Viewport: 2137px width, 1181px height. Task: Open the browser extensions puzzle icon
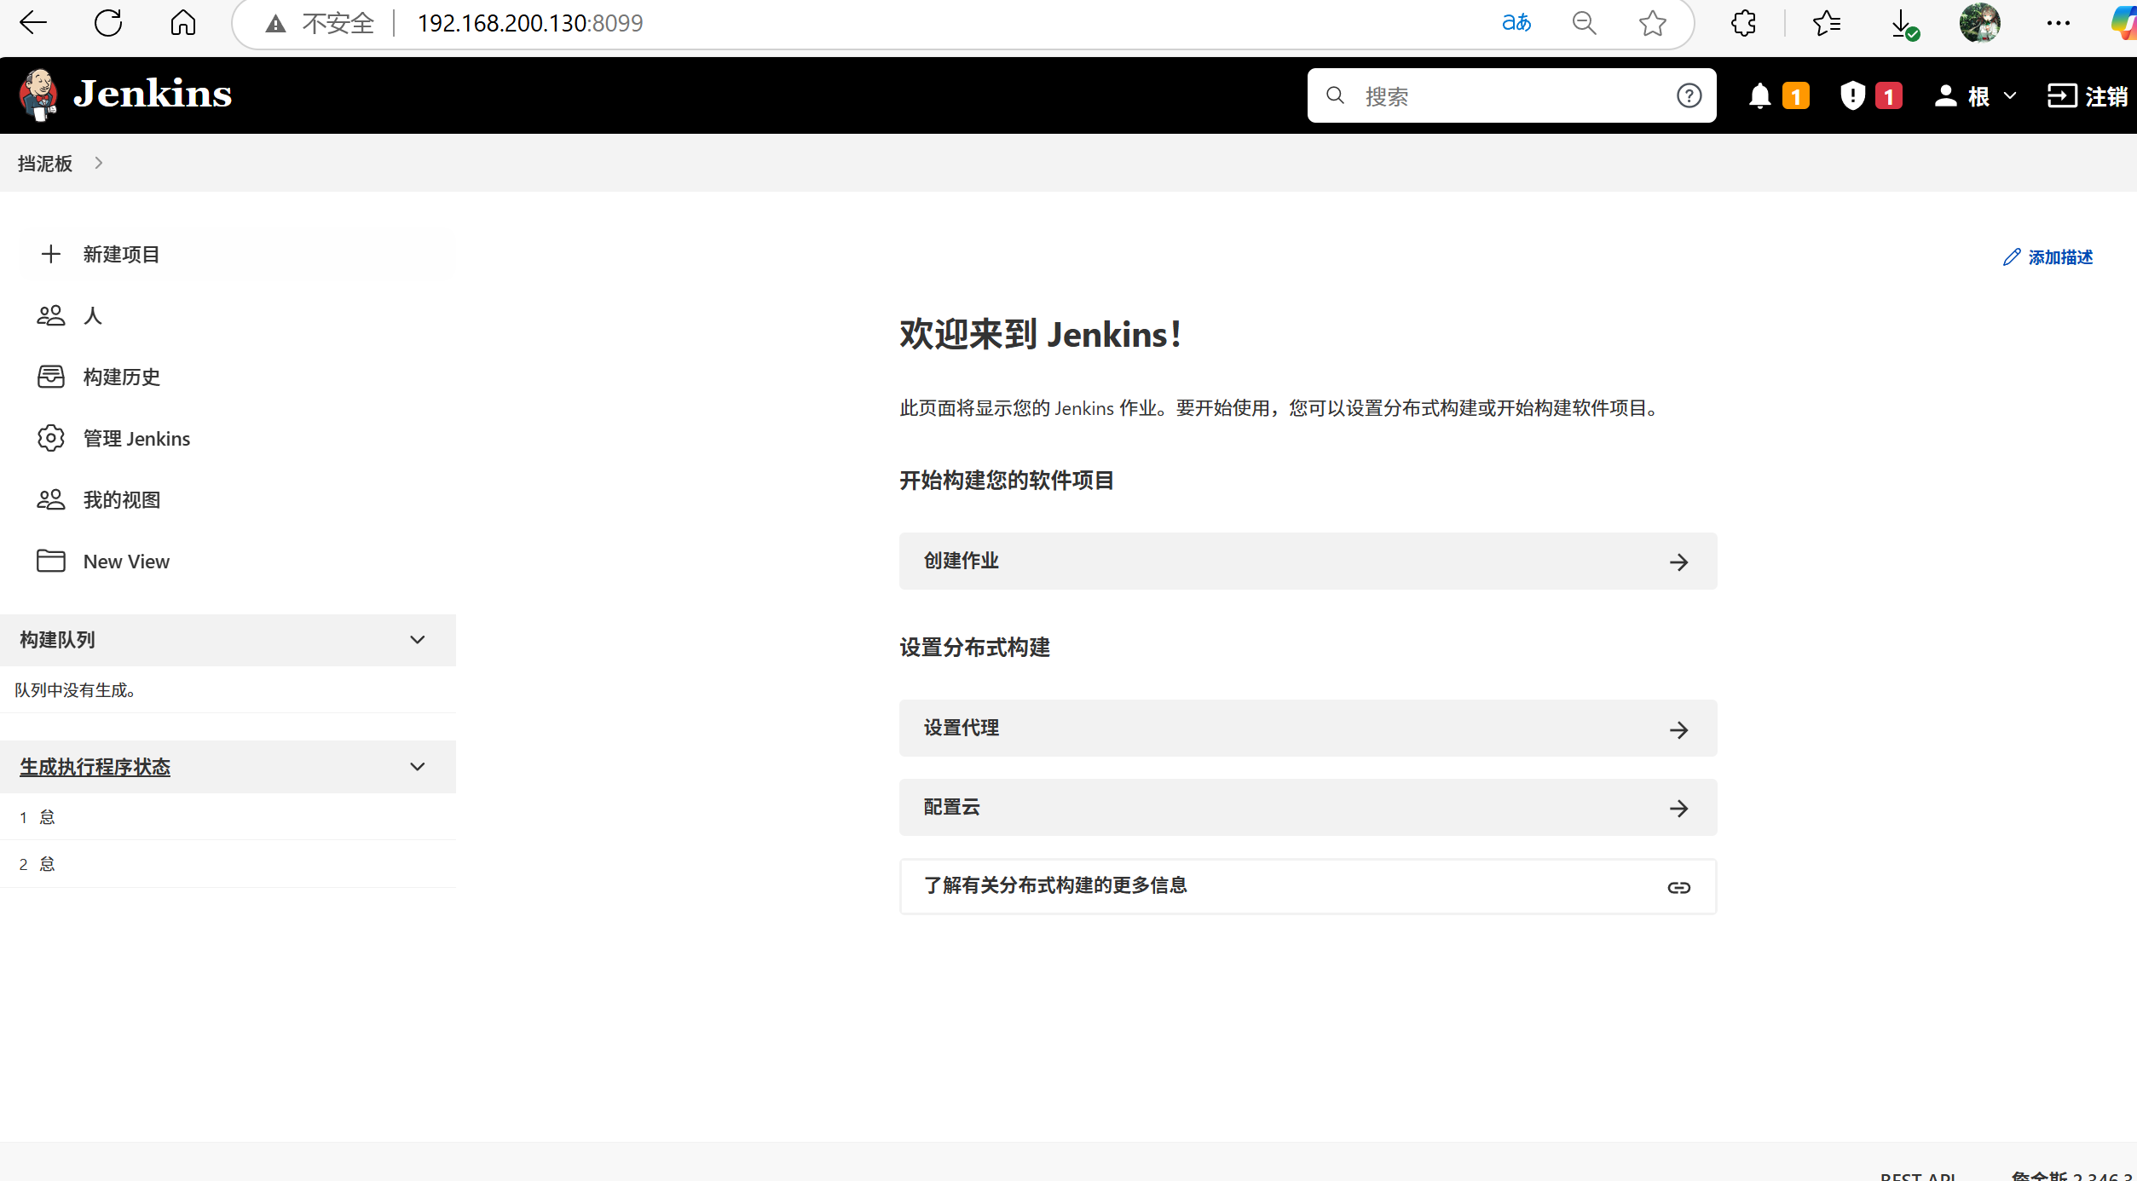1743,23
